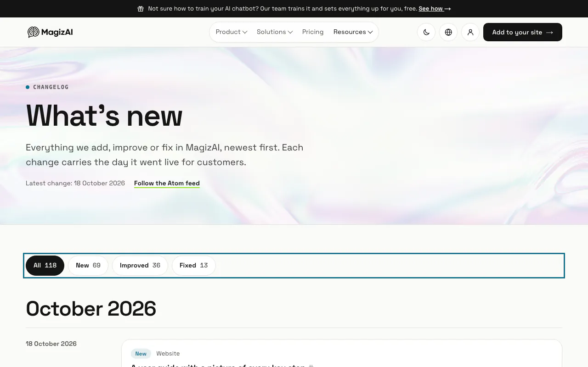Open the user account icon
588x367 pixels.
pos(470,32)
